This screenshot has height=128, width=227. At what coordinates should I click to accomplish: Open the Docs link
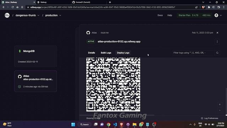tap(160, 15)
